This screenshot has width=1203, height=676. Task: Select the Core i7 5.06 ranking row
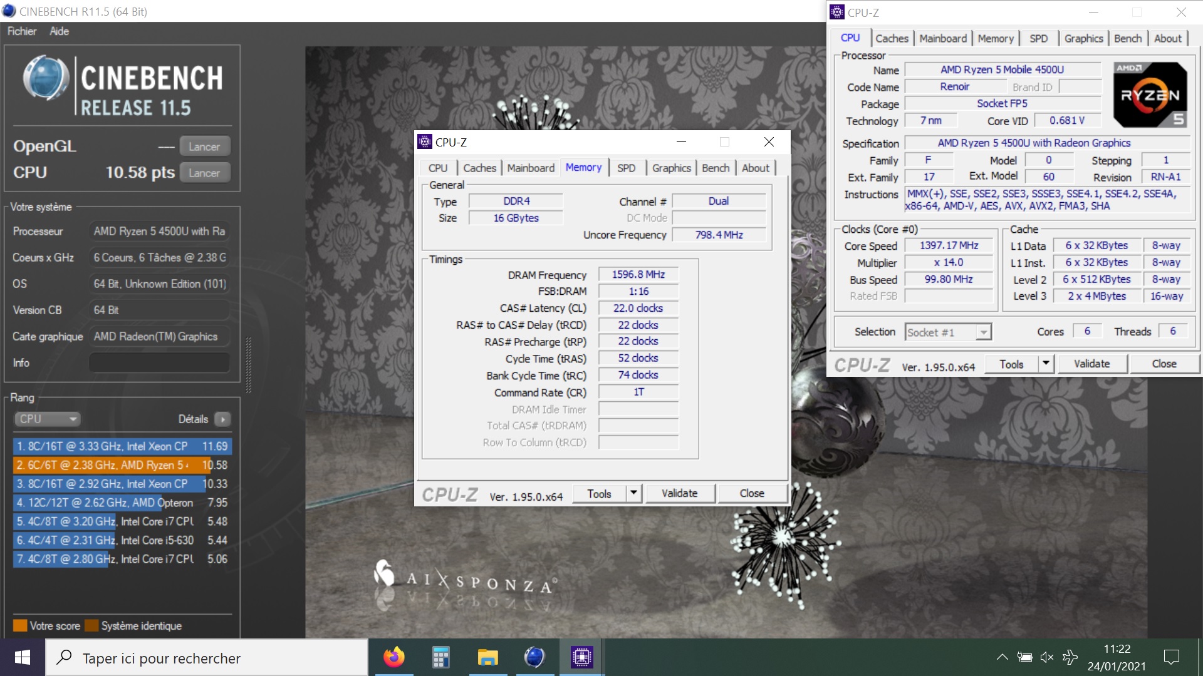tap(122, 559)
